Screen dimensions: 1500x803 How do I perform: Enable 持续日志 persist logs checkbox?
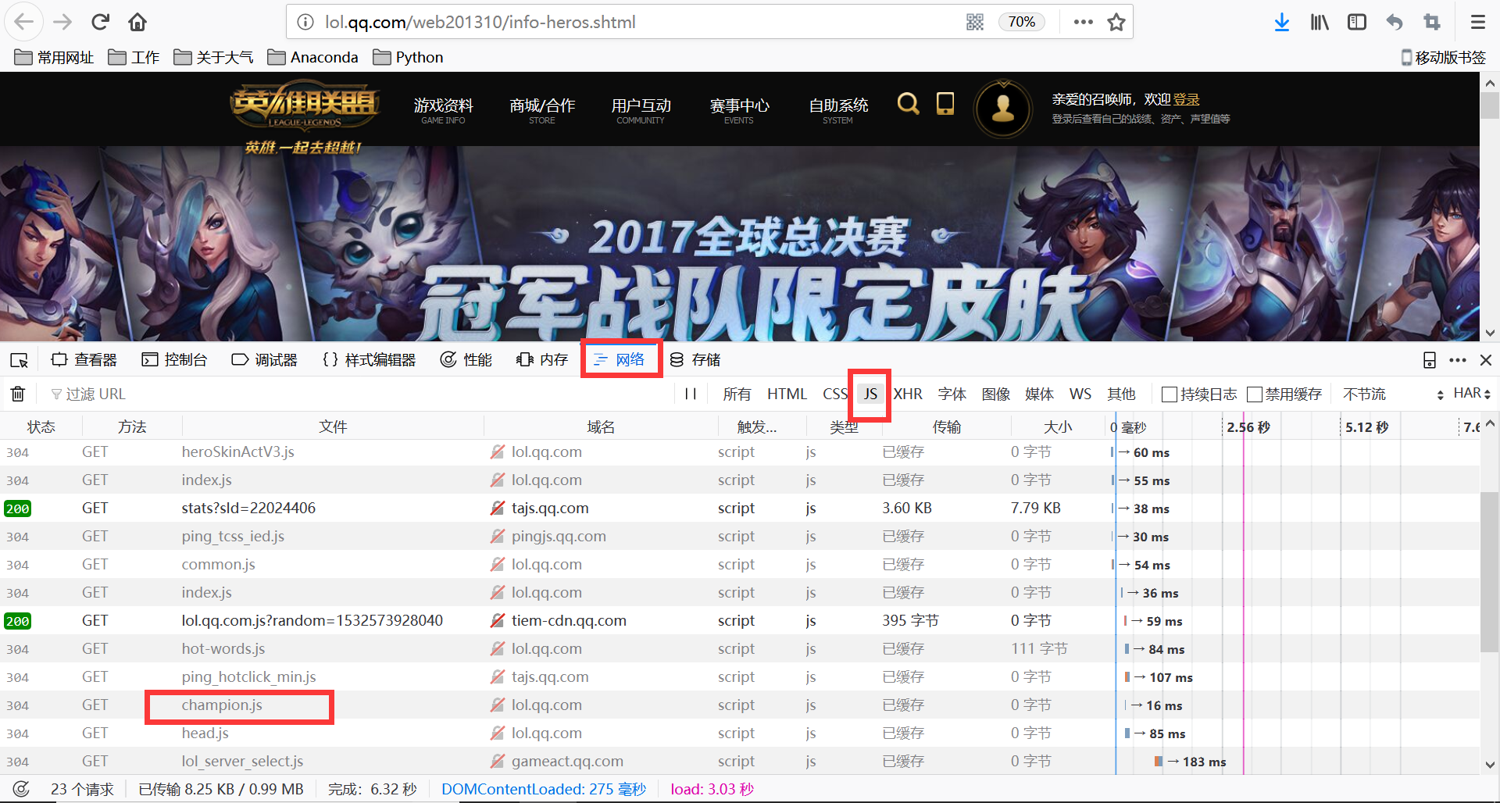click(x=1170, y=394)
